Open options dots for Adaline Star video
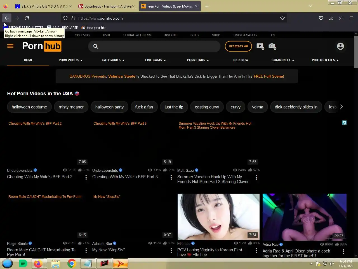 [x=171, y=251]
